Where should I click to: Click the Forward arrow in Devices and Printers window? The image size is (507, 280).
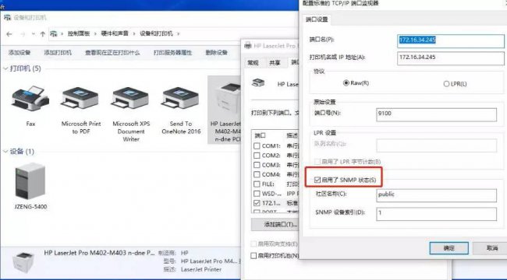[23, 34]
